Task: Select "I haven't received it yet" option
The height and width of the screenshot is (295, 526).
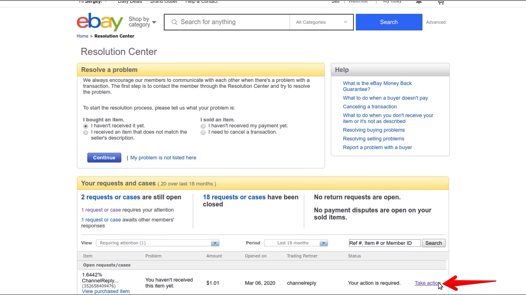Action: click(x=86, y=126)
